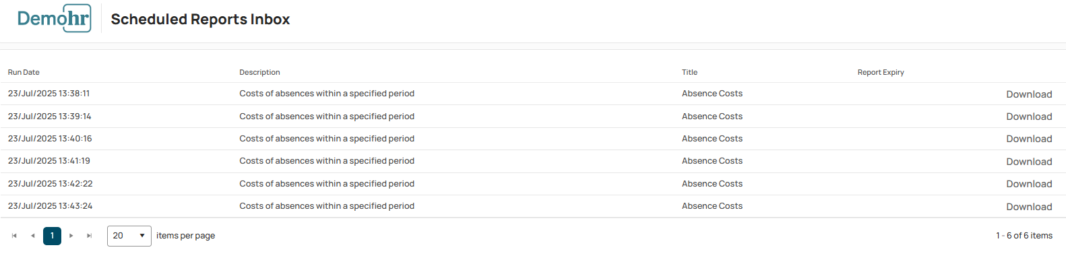Go to the first page arrow
The image size is (1066, 260).
pos(14,236)
